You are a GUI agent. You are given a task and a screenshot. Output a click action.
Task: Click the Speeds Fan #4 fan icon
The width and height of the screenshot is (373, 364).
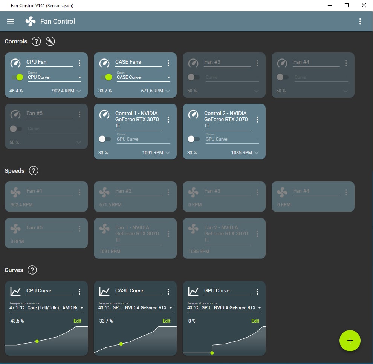tap(282, 192)
